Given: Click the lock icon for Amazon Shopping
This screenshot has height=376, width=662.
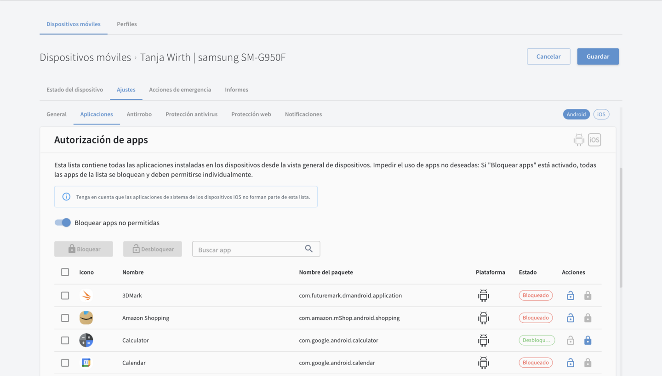Looking at the screenshot, I should 588,318.
